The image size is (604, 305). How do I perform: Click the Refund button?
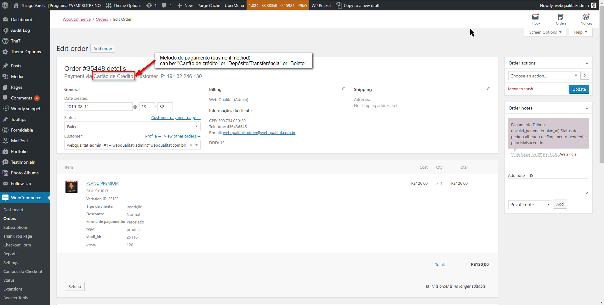(75, 286)
